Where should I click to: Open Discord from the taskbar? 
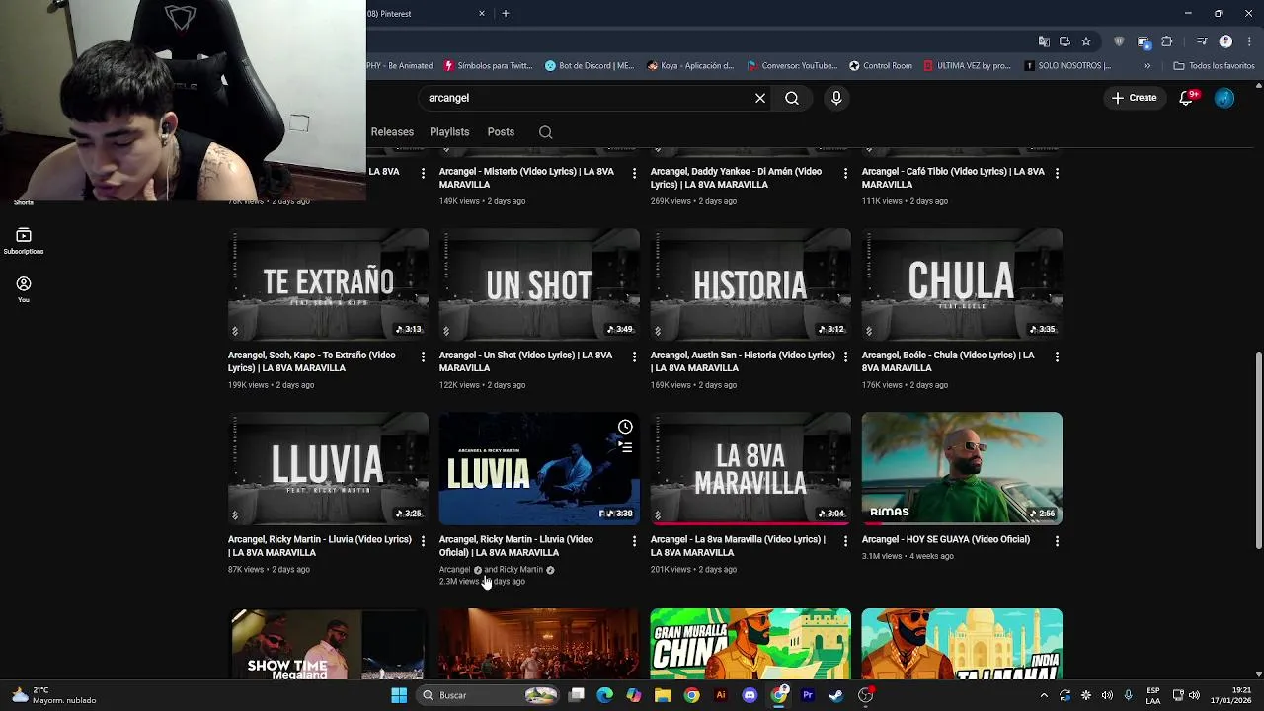point(750,695)
